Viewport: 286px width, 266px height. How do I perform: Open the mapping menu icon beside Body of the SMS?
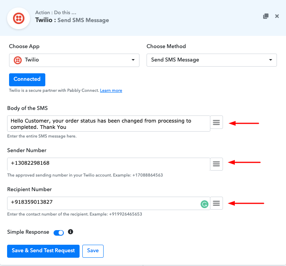pyautogui.click(x=216, y=122)
